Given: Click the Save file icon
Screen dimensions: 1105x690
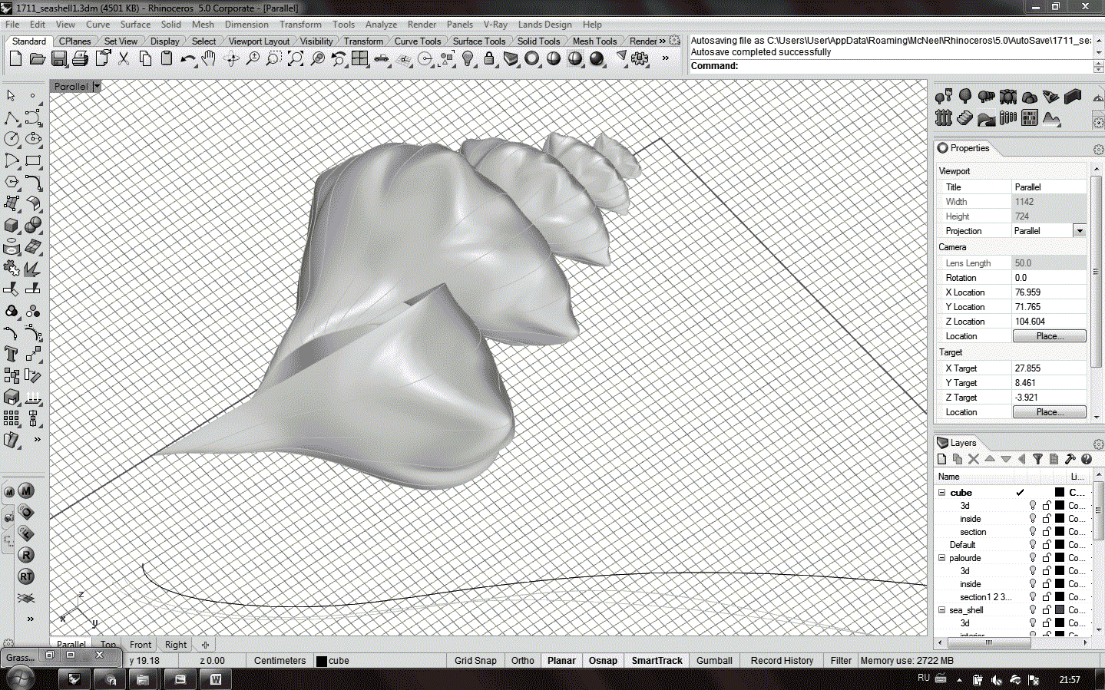Looking at the screenshot, I should pyautogui.click(x=58, y=59).
